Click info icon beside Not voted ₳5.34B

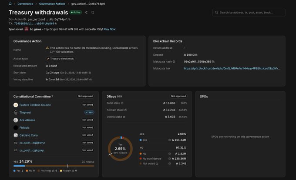169,163
